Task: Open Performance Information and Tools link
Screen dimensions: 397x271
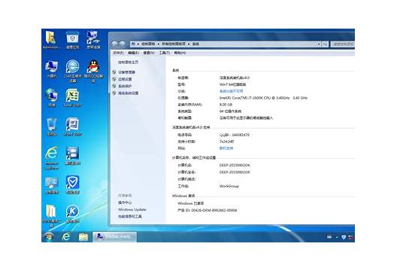Action: pos(129,217)
